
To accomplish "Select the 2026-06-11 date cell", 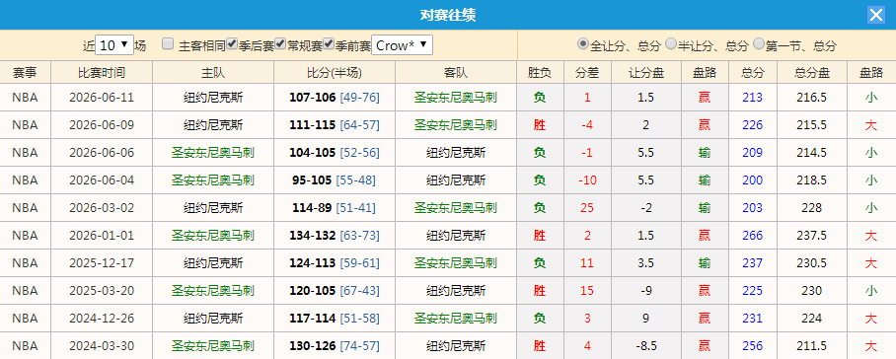I will pyautogui.click(x=102, y=98).
